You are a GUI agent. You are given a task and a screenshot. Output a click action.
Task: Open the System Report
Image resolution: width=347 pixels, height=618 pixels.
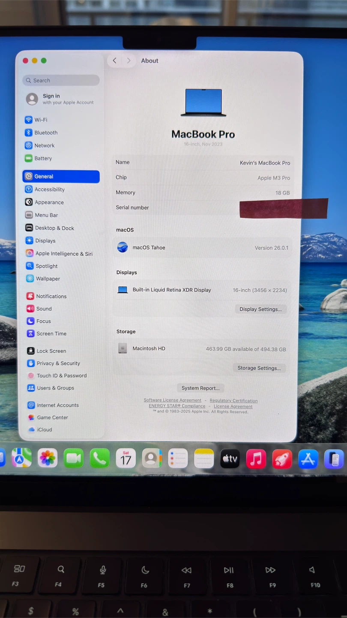tap(200, 388)
